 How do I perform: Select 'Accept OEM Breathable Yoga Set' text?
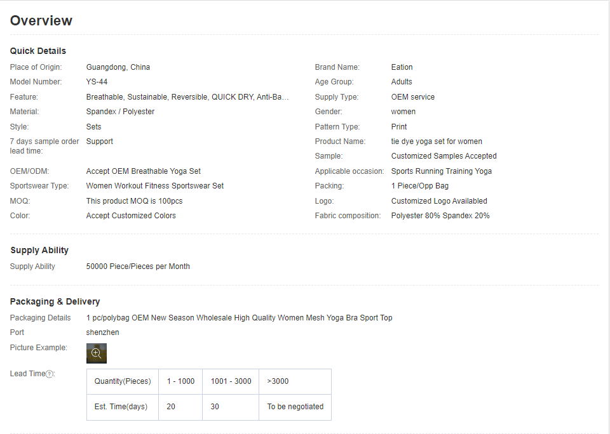click(144, 171)
